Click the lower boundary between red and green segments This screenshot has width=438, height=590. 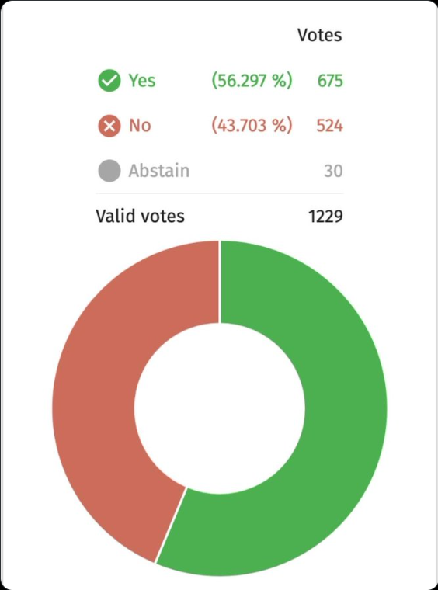[x=170, y=526]
